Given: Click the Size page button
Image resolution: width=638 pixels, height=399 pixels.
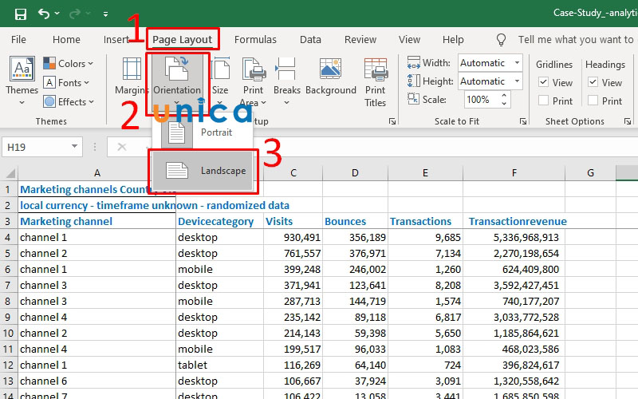Looking at the screenshot, I should point(220,81).
